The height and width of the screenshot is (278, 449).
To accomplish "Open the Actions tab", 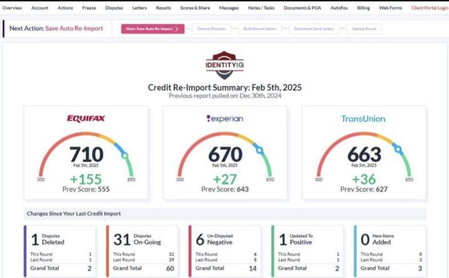I will click(x=65, y=8).
